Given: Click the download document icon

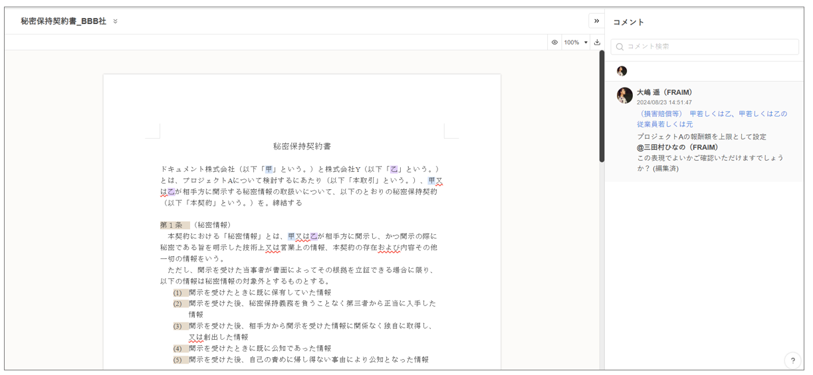Looking at the screenshot, I should click(x=597, y=42).
